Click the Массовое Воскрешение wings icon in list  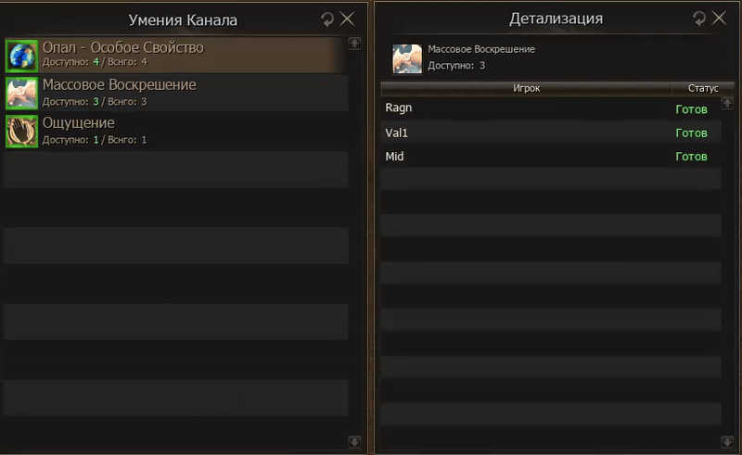pyautogui.click(x=21, y=94)
